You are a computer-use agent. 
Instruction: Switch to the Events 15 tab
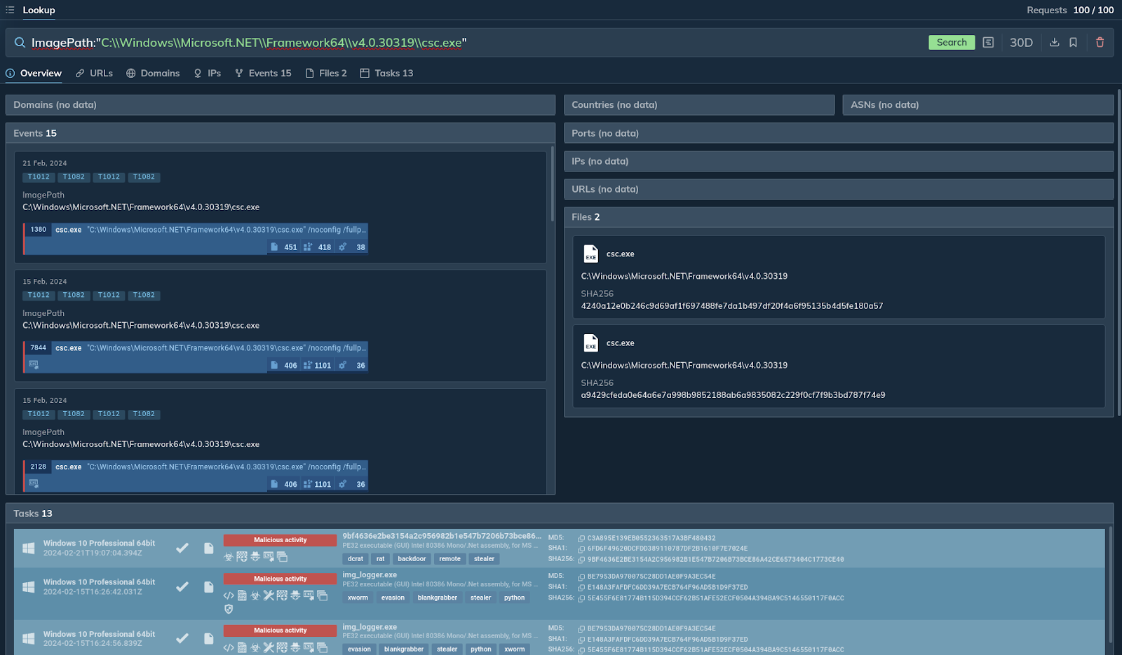[x=263, y=74]
